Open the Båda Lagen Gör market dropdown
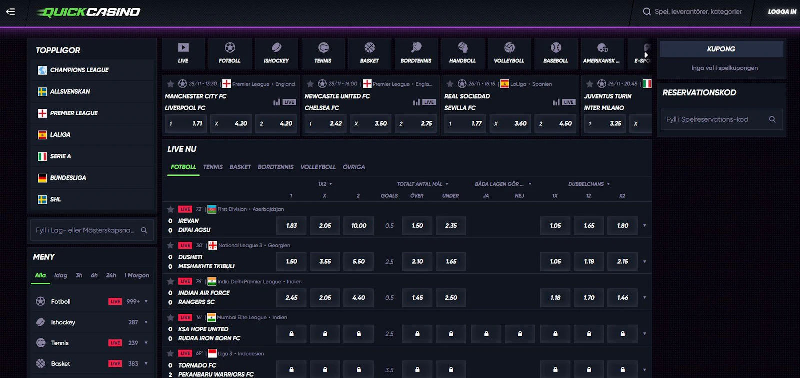Screen dimensions: 800x378 pyautogui.click(x=503, y=184)
